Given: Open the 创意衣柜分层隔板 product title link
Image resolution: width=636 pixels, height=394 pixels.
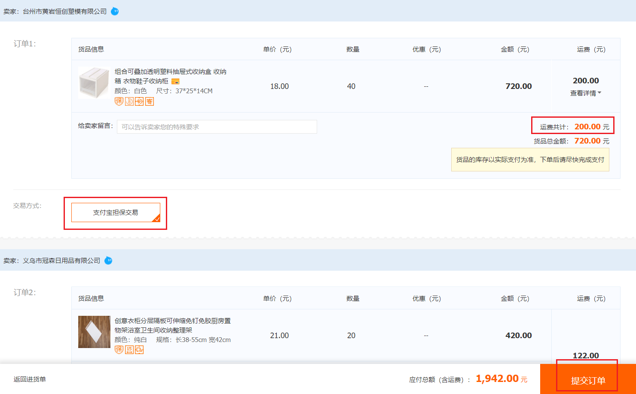Looking at the screenshot, I should [172, 321].
